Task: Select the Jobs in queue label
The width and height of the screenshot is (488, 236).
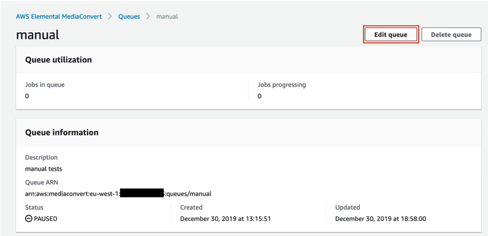Action: pyautogui.click(x=45, y=85)
